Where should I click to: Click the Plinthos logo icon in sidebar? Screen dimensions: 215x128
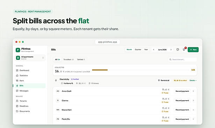pos(18,50)
